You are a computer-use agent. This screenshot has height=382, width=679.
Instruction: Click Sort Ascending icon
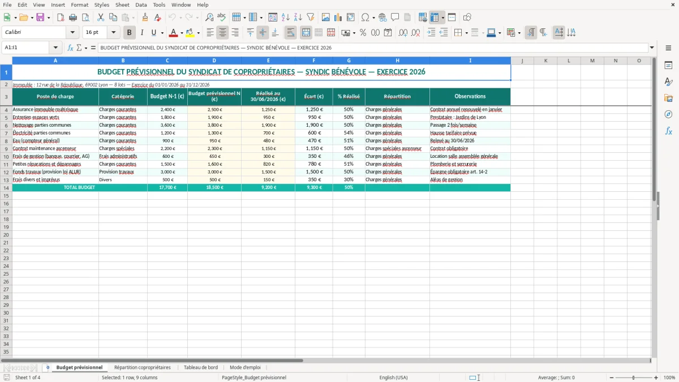click(x=286, y=18)
